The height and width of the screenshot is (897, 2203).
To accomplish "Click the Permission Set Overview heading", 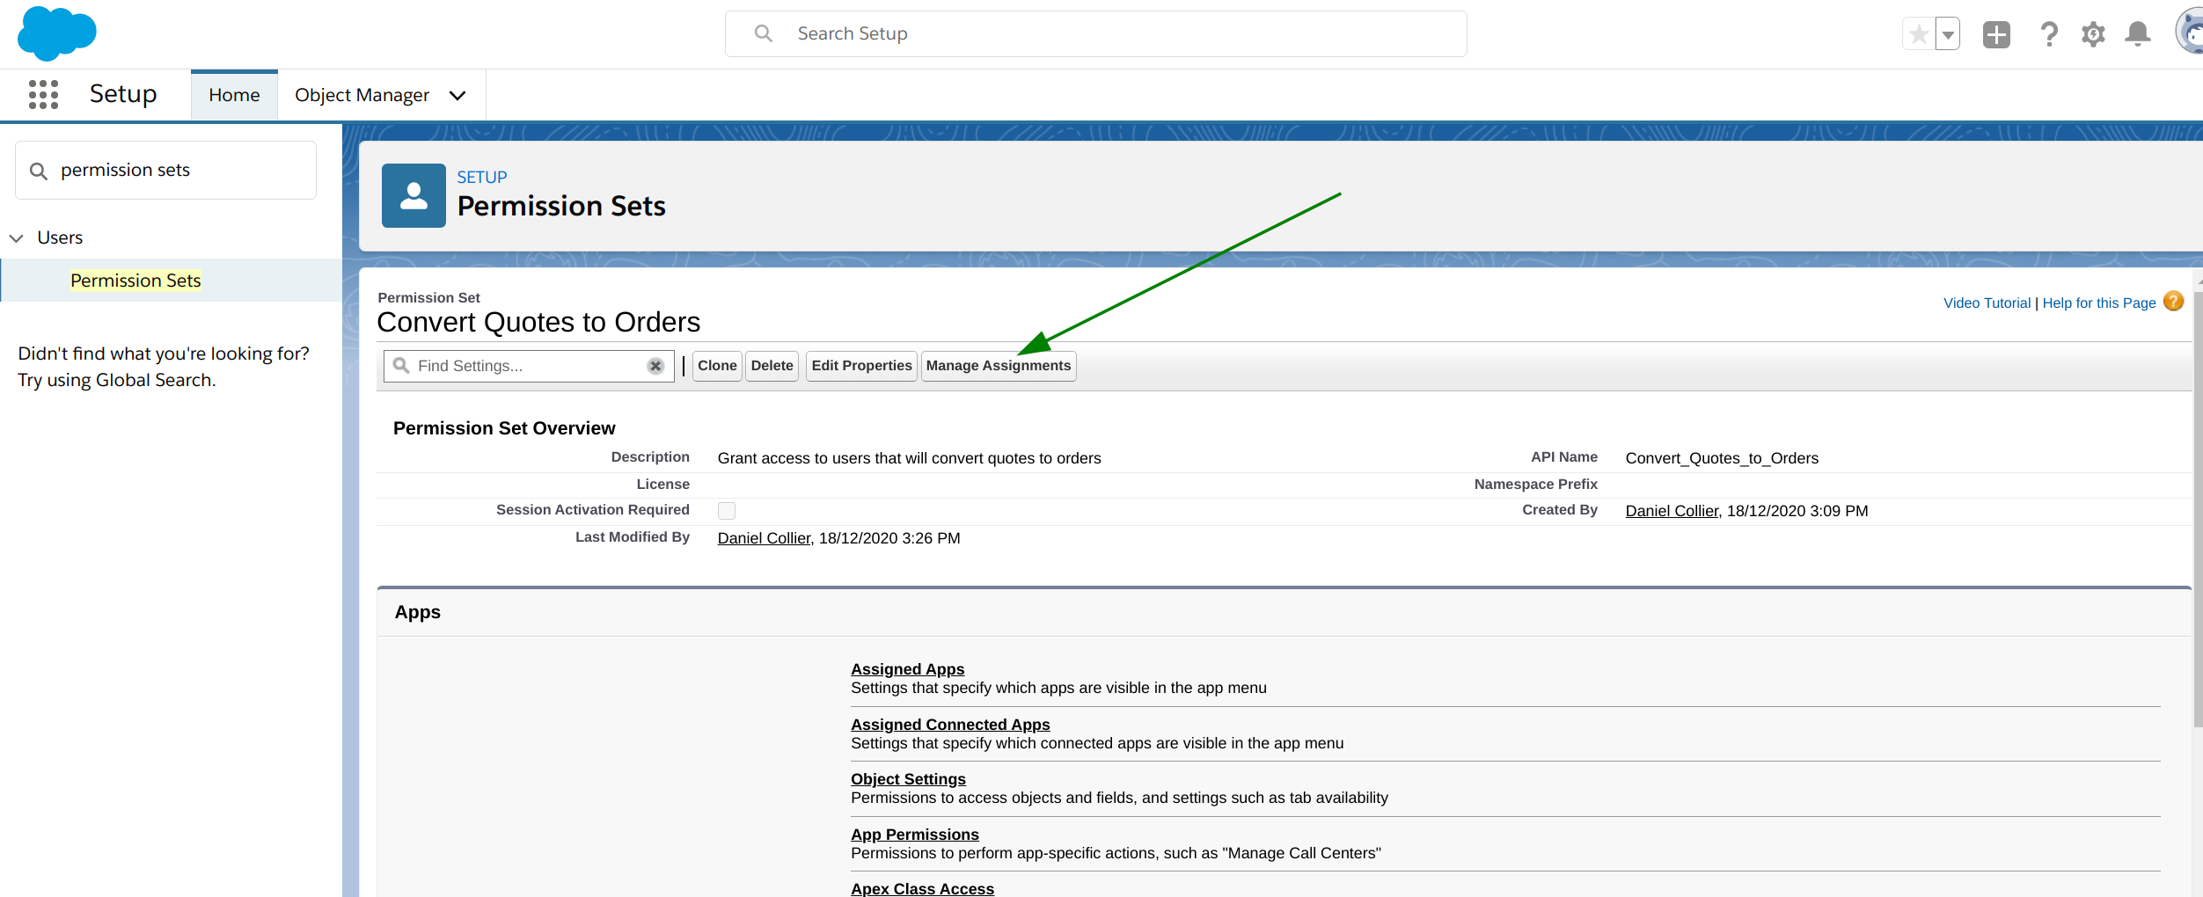I will coord(504,428).
